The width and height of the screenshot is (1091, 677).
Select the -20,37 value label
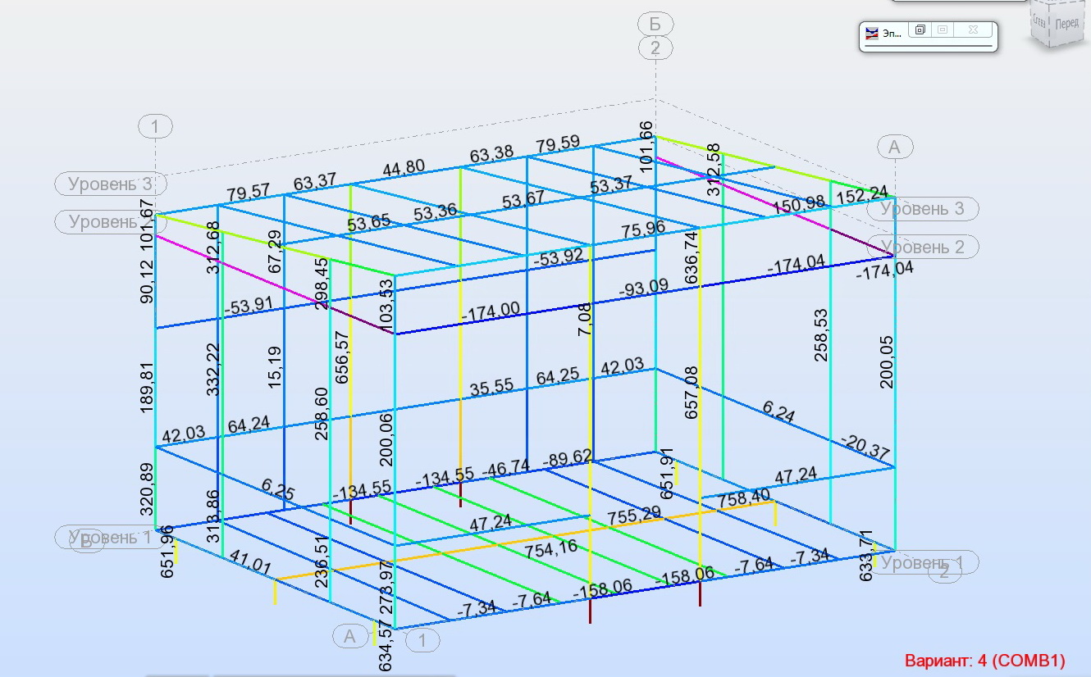[865, 448]
